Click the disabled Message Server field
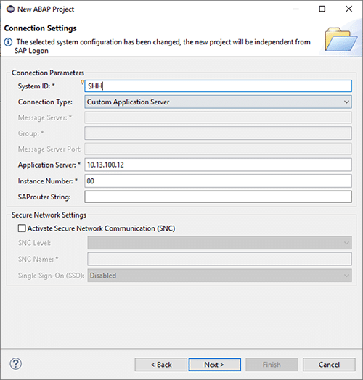The height and width of the screenshot is (380, 363). [218, 117]
